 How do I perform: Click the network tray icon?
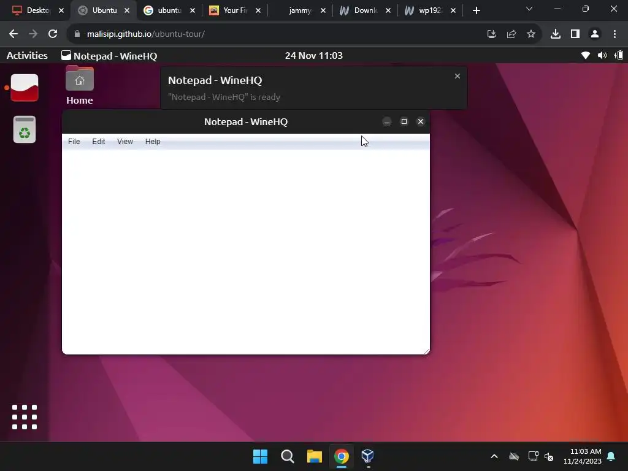[533, 456]
